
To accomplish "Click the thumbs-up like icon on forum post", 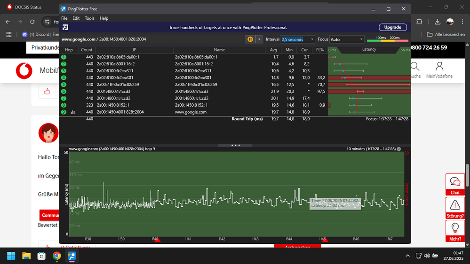I will pyautogui.click(x=47, y=92).
